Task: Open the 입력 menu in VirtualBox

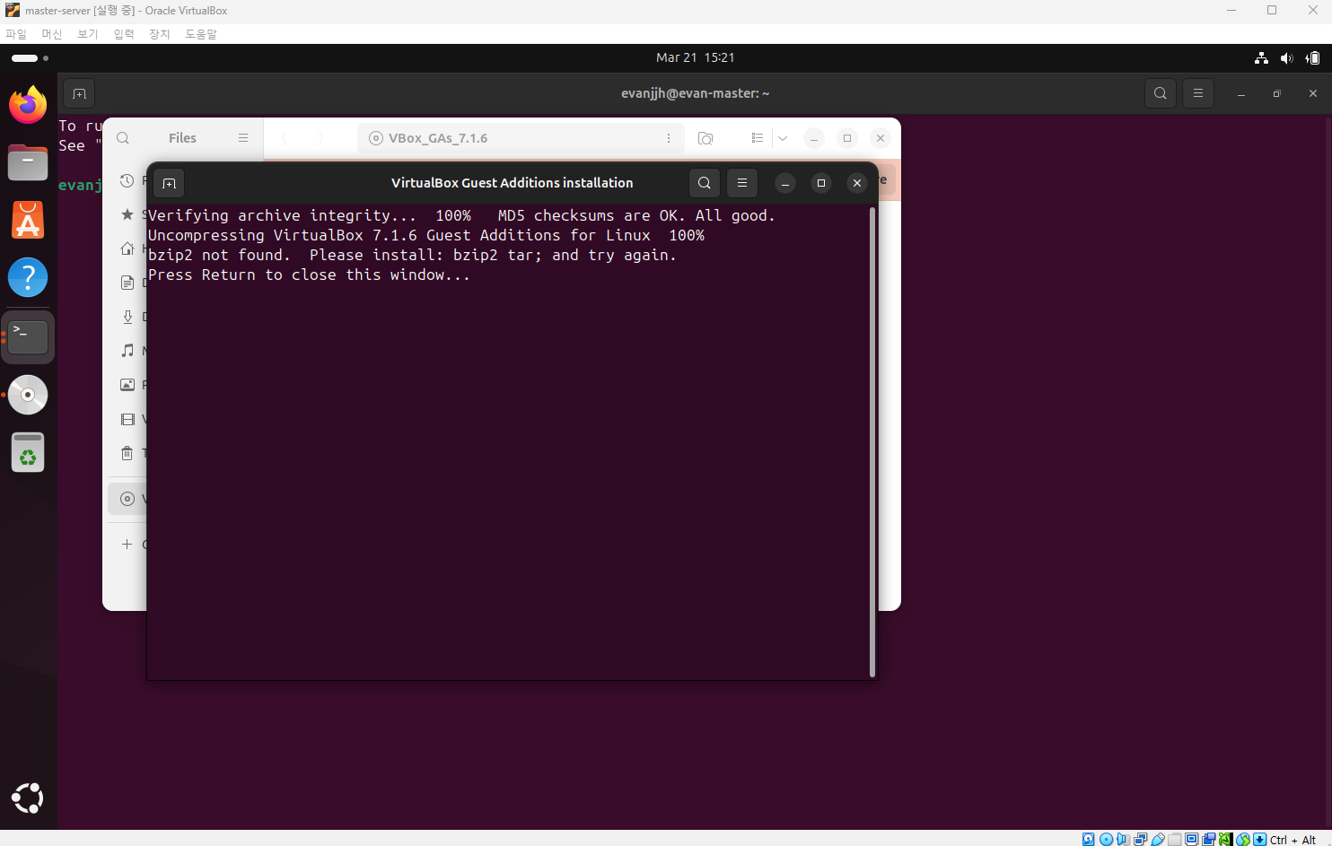Action: 124,34
